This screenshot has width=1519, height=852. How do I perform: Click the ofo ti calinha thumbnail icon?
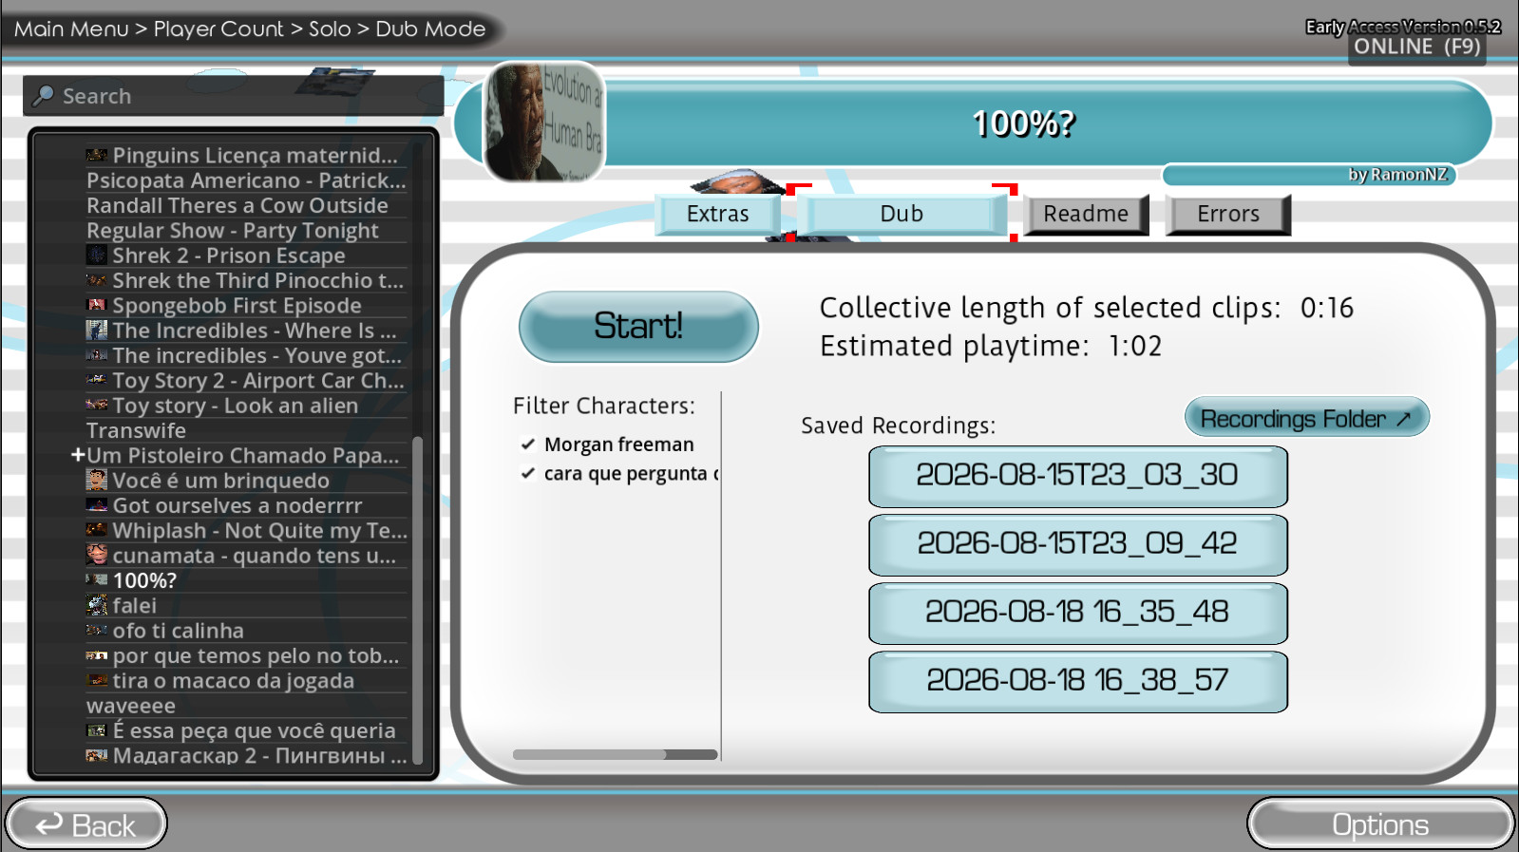pos(96,631)
